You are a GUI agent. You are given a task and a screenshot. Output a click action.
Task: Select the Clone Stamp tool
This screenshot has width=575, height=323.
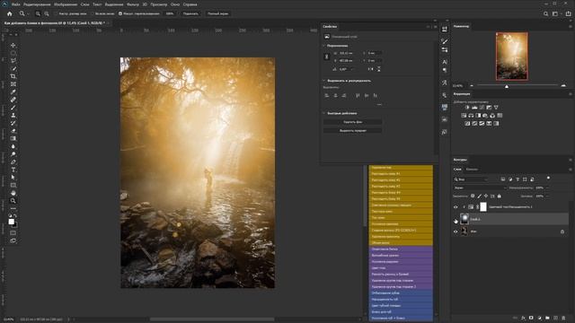pos(13,116)
